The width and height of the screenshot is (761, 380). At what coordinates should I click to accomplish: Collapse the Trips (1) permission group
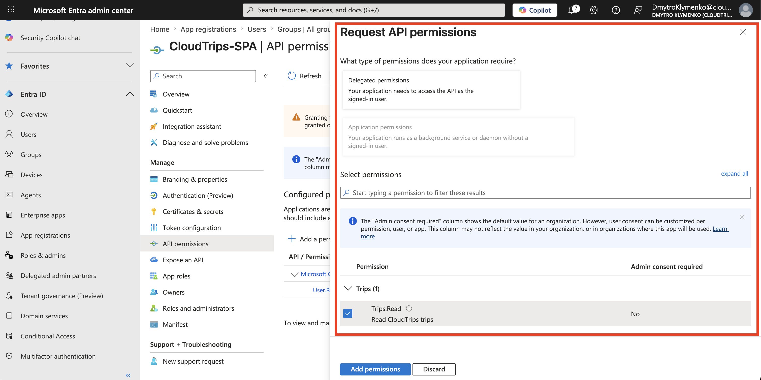(x=348, y=288)
